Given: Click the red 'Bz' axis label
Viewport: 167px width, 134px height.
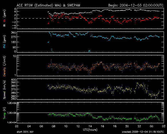Looking at the screenshot, I should (x=4, y=21).
